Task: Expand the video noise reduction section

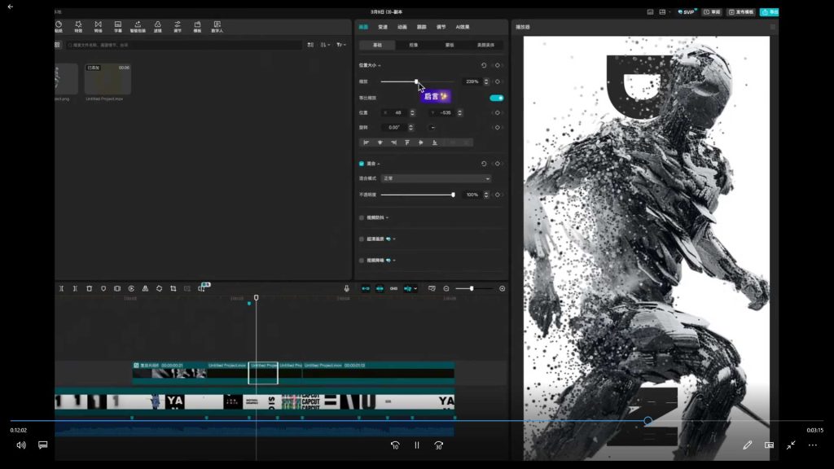Action: 394,261
